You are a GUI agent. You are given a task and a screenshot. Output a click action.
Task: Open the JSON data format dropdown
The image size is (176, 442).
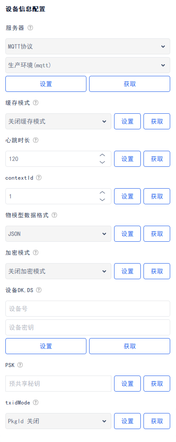tap(58, 234)
